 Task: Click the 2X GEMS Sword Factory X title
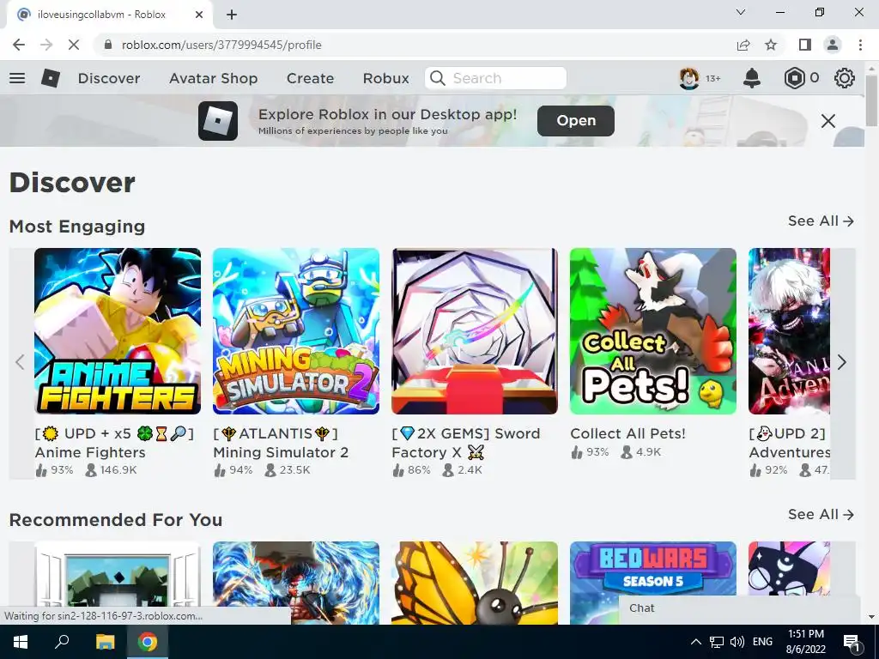[466, 443]
